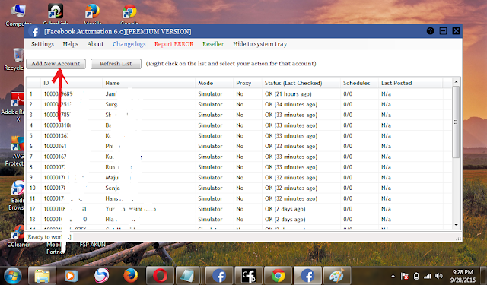Click the Refresh List button
Image resolution: width=487 pixels, height=285 pixels.
tap(116, 64)
